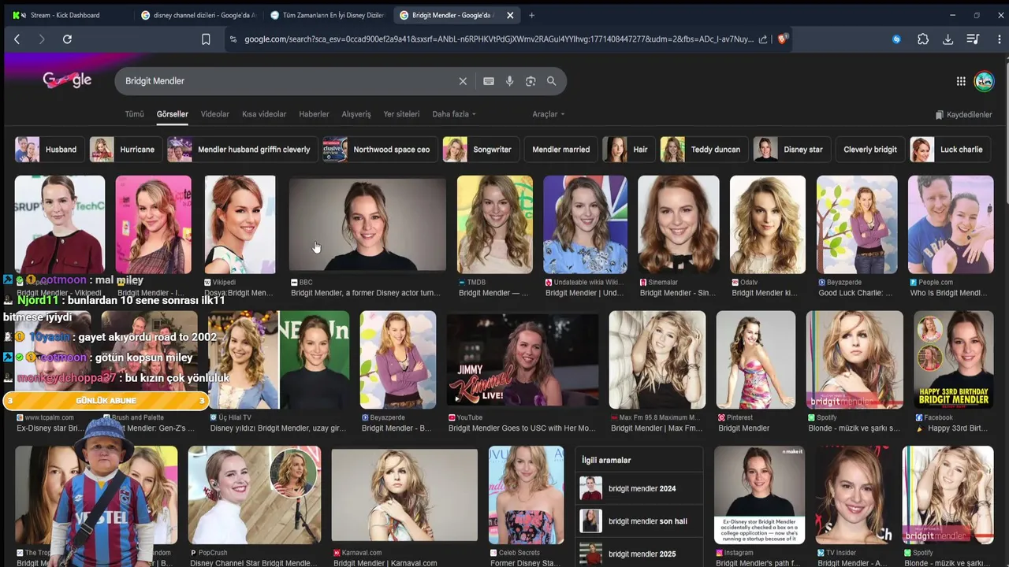Open Kaydedilenler saved items

pos(963,115)
